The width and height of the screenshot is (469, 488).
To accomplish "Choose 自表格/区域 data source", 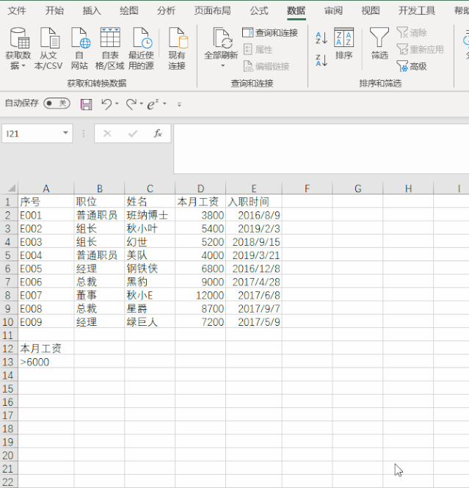I will pyautogui.click(x=110, y=48).
